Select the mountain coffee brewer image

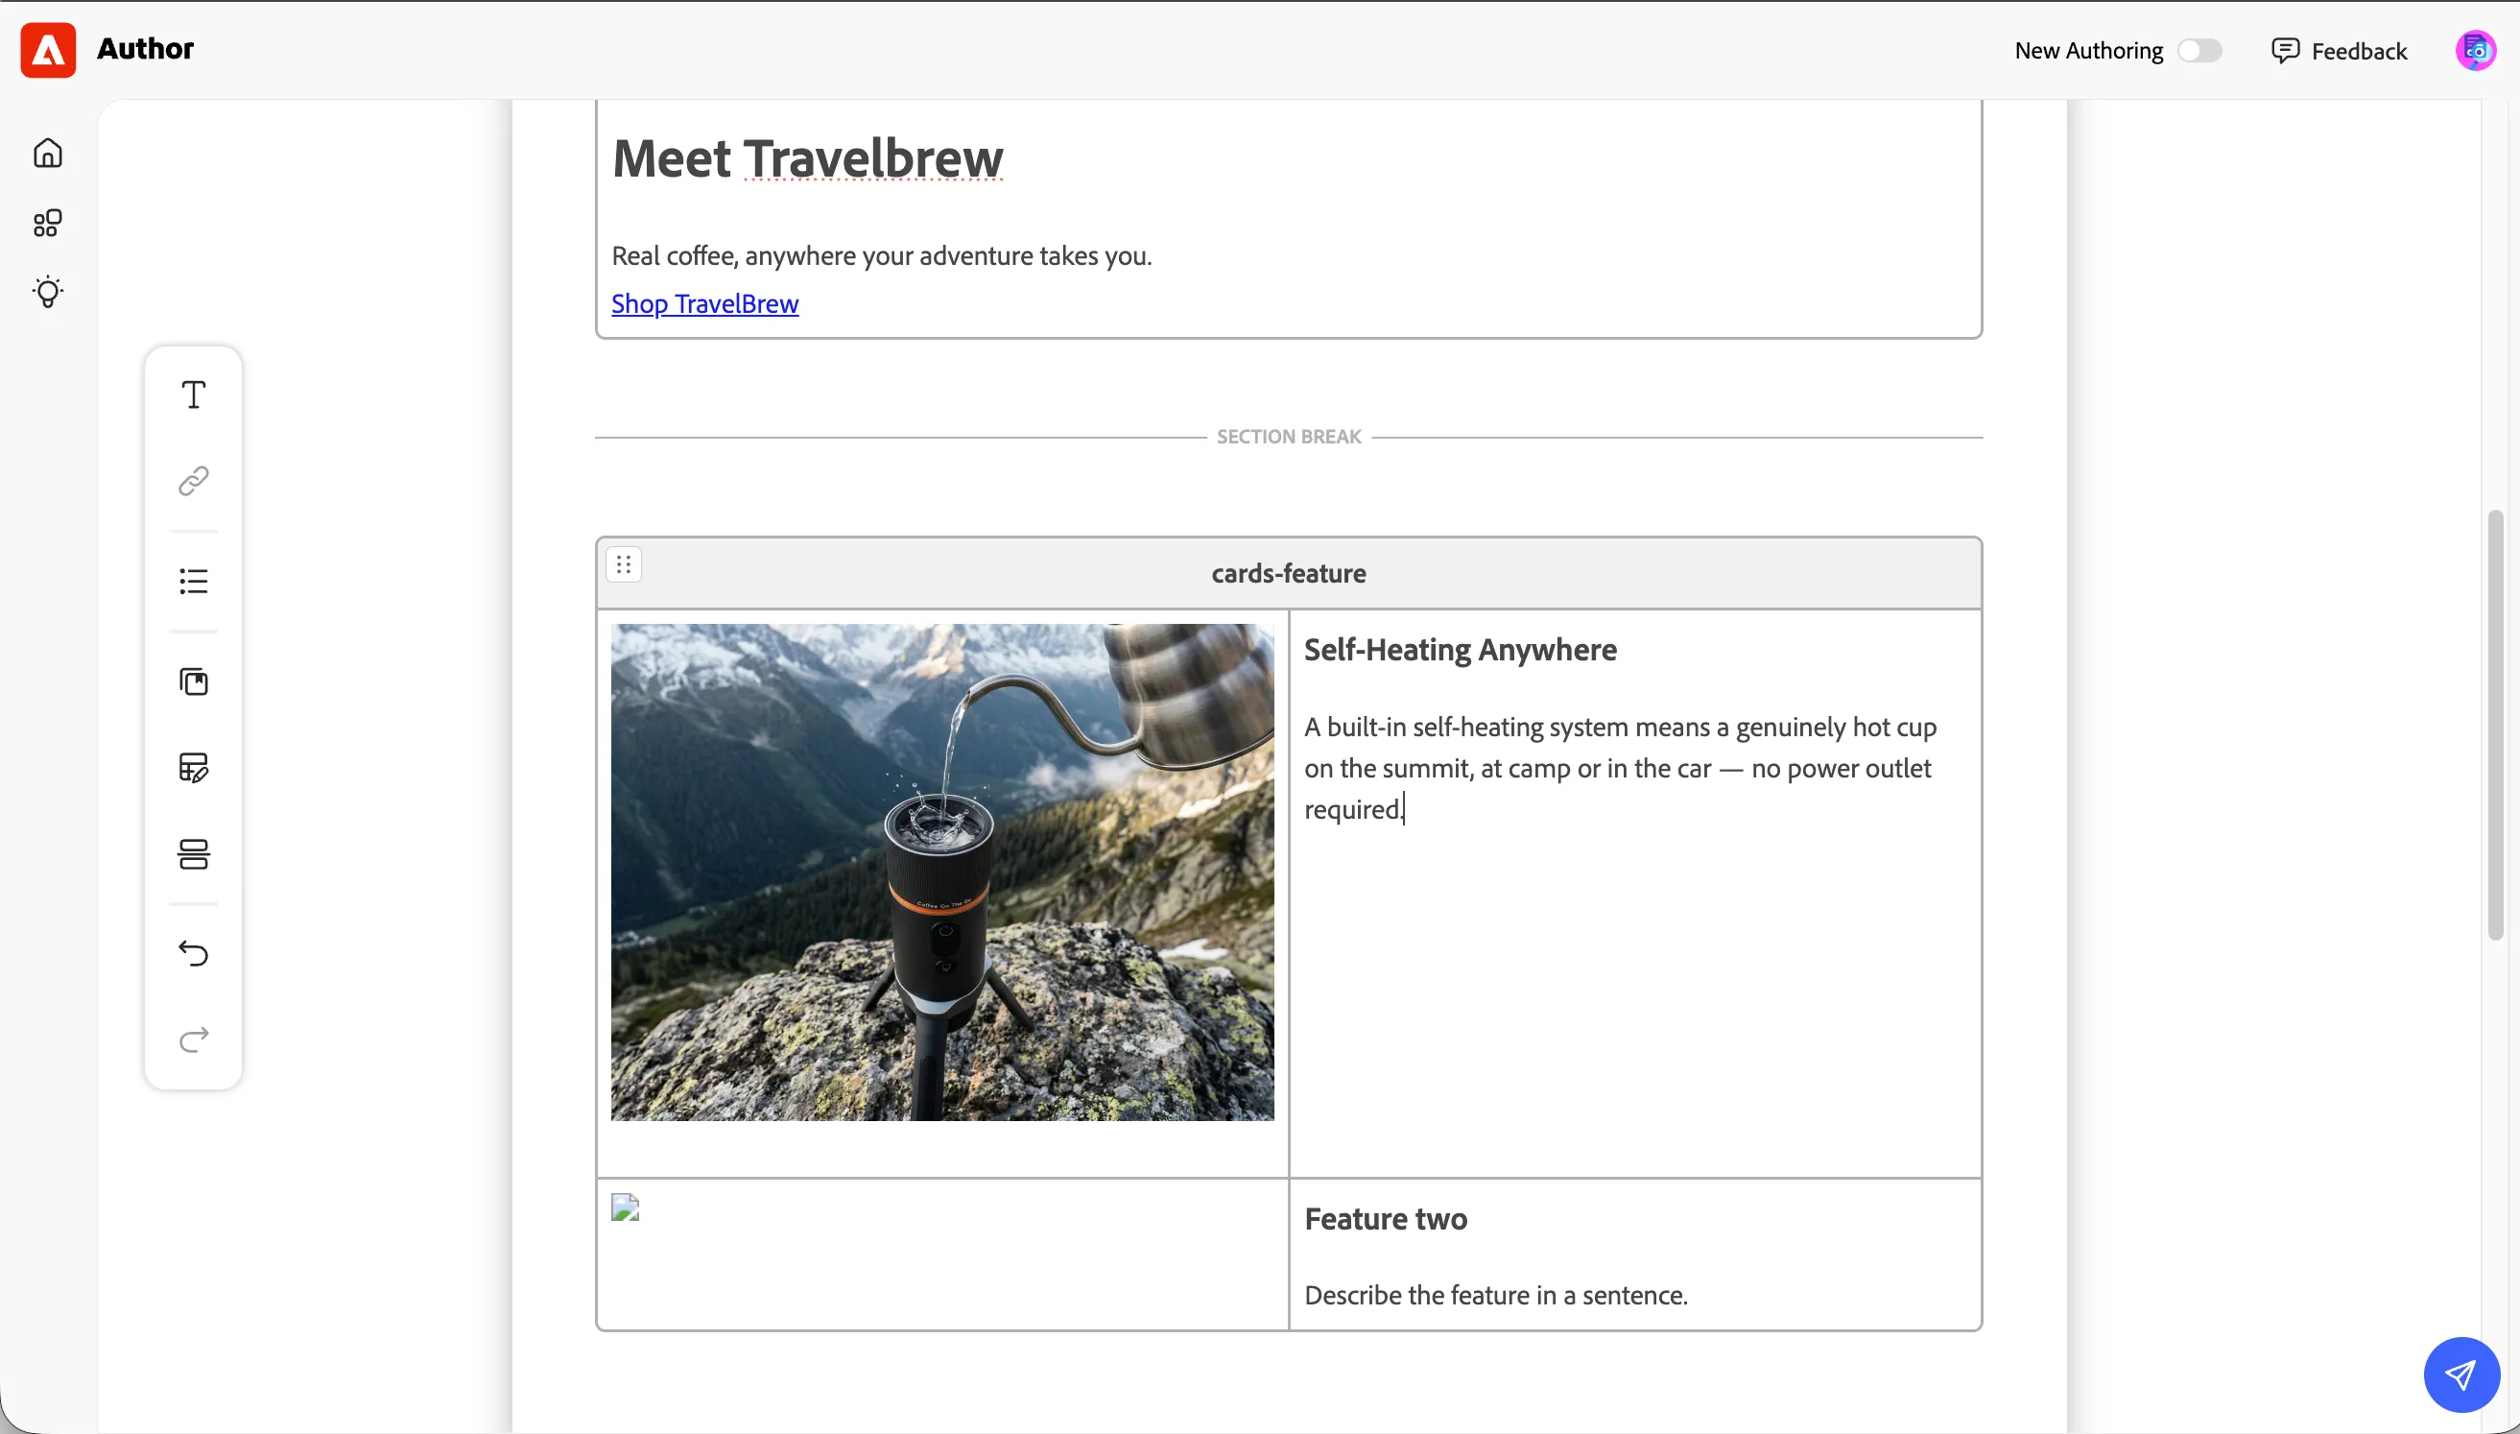point(942,872)
